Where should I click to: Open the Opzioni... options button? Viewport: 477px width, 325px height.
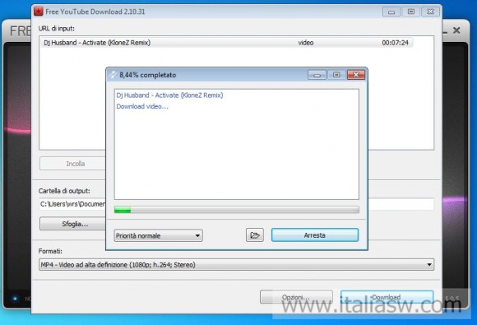pyautogui.click(x=296, y=297)
